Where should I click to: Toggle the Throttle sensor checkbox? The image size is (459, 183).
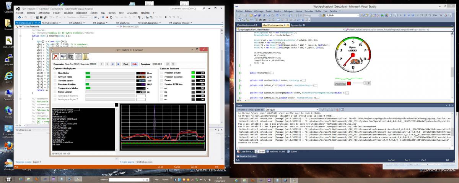point(55,81)
